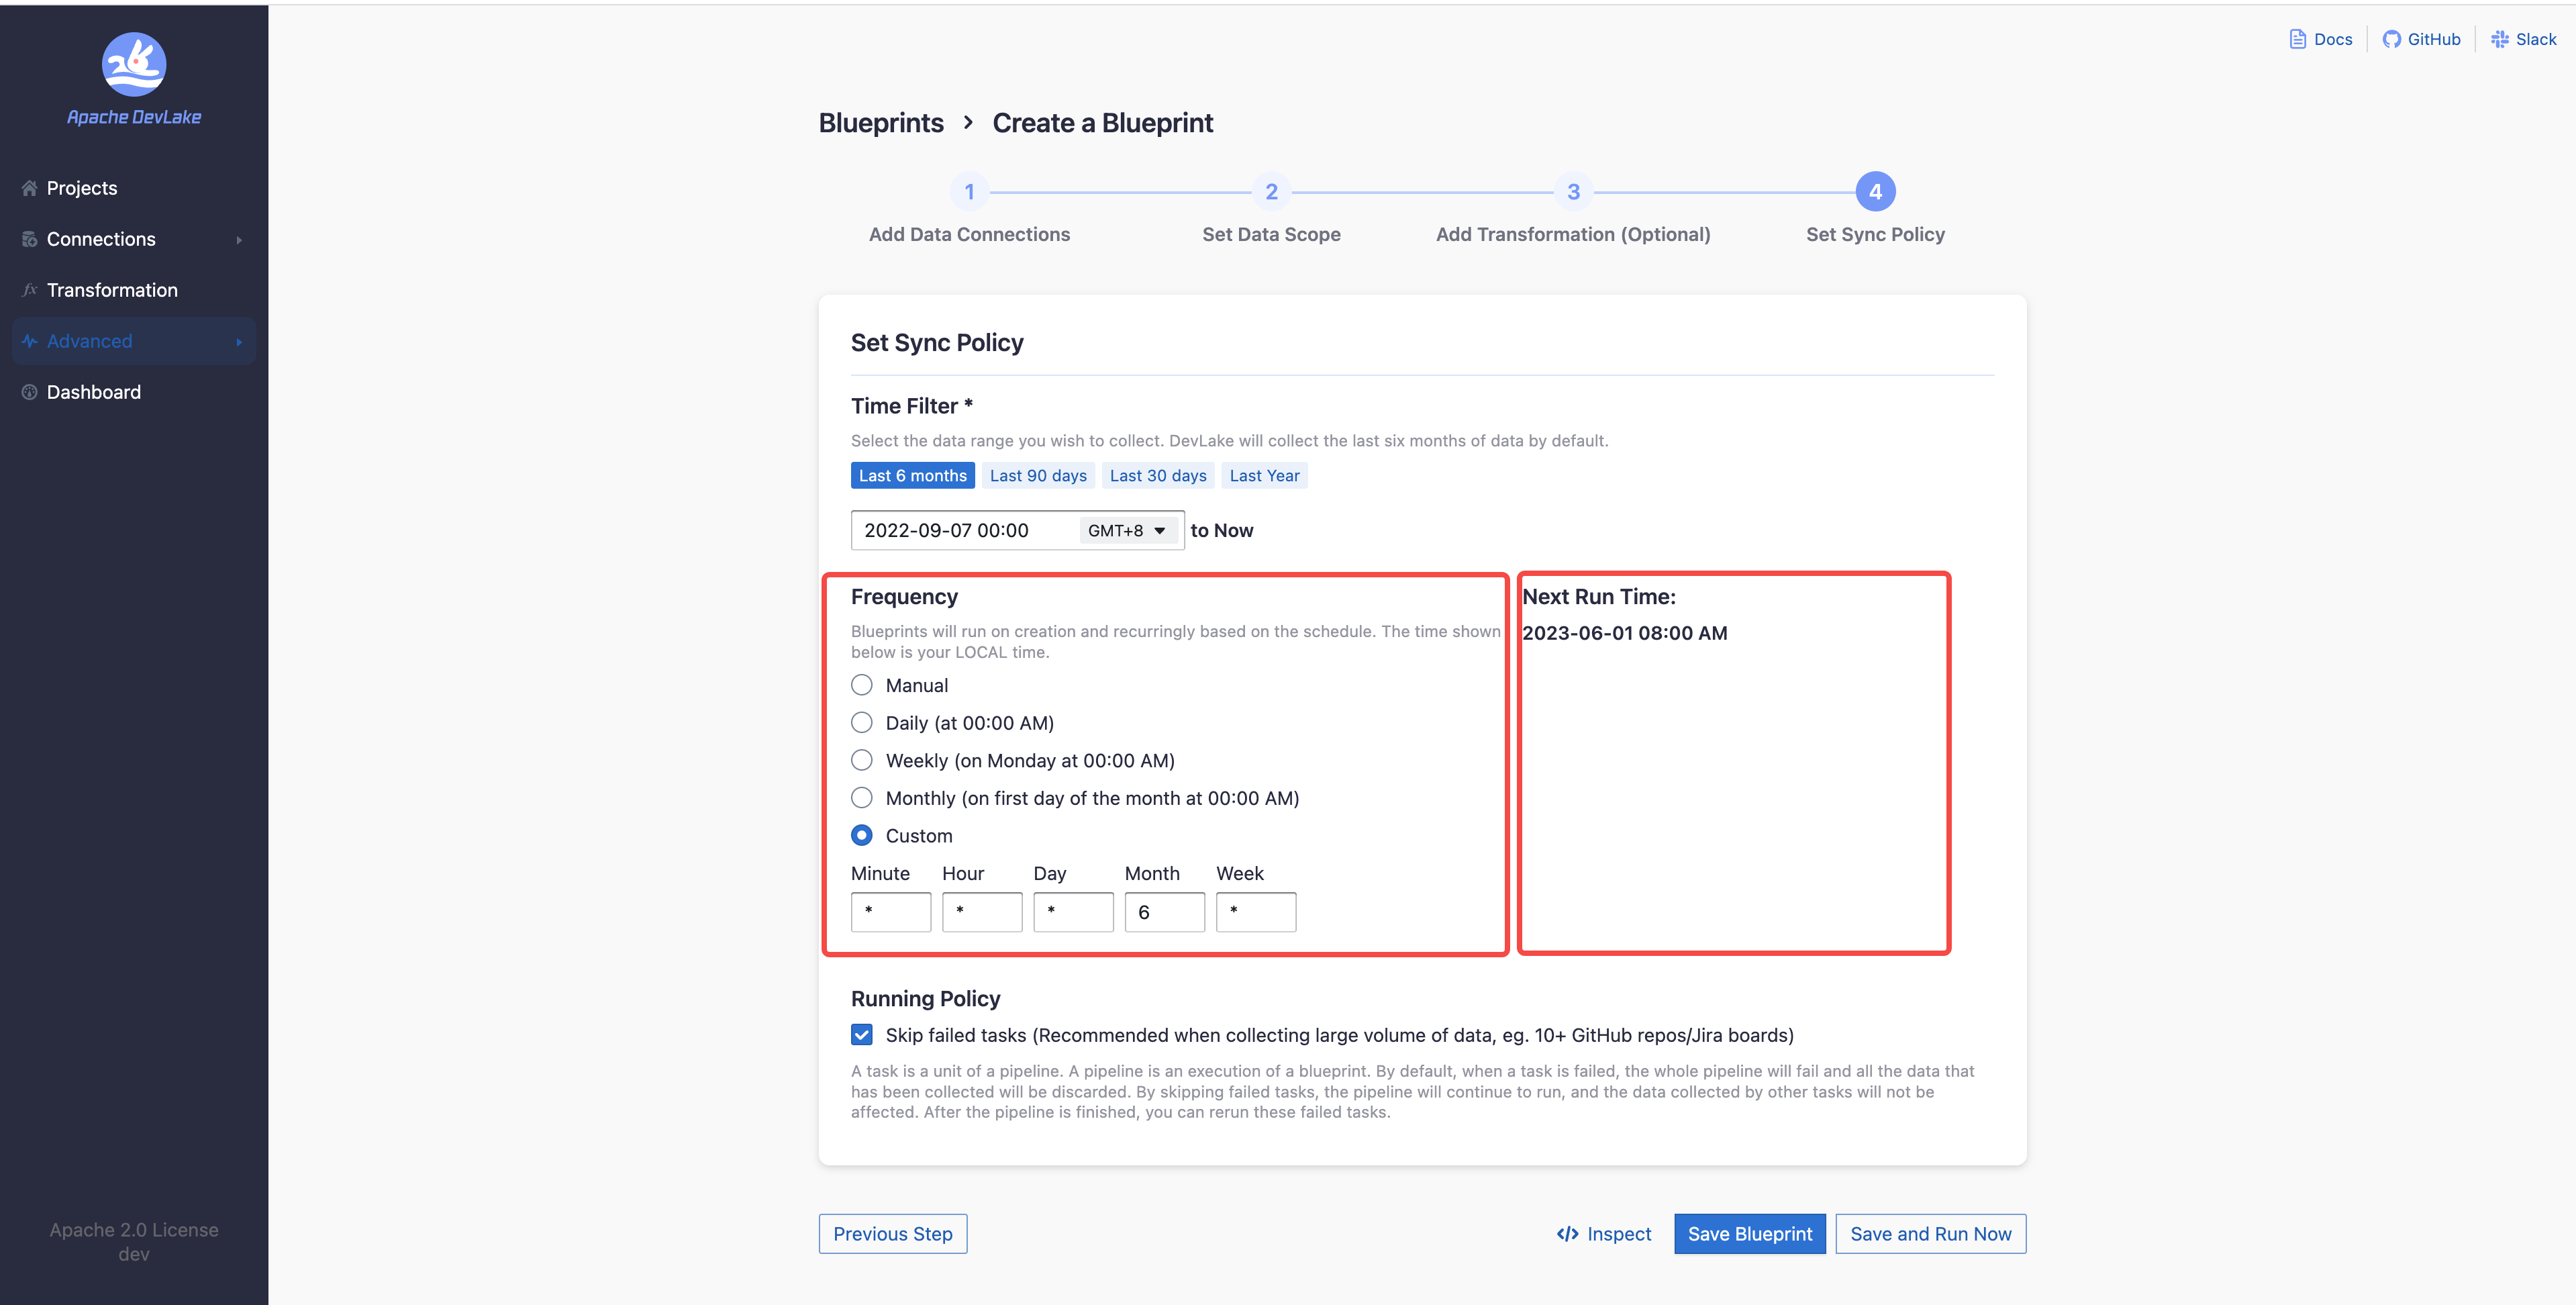Click the Month cron input field
The image size is (2576, 1305).
coord(1164,912)
